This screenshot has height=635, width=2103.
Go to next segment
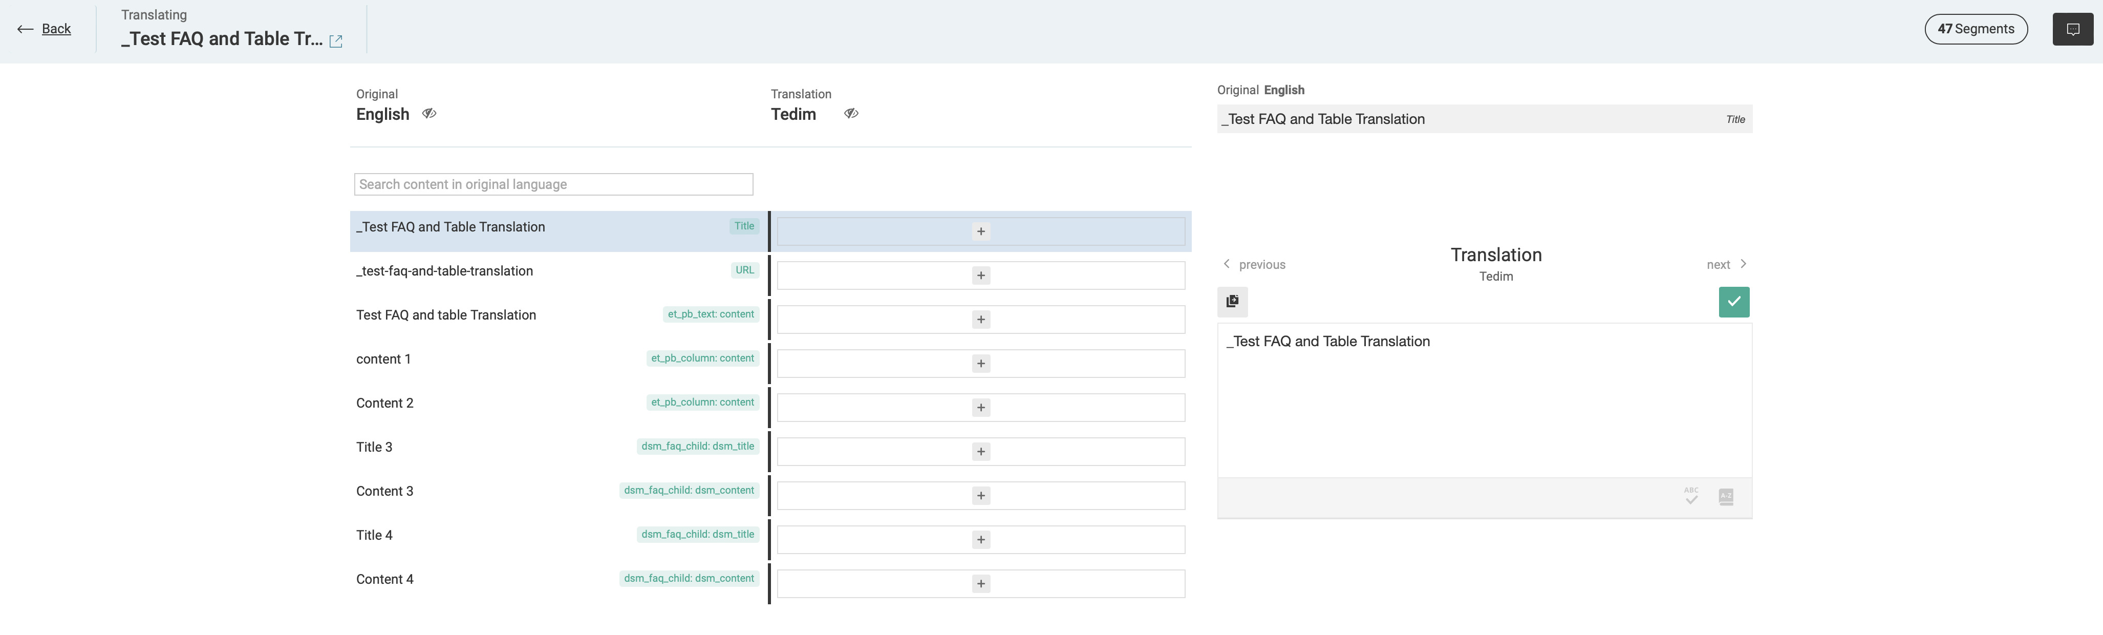[x=1727, y=264]
